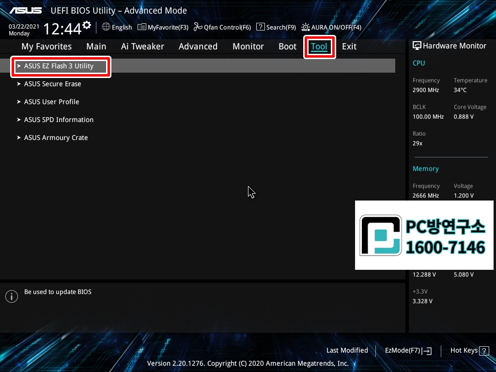Click the Hardware Monitor display icon
This screenshot has height=372, width=496.
coord(417,46)
